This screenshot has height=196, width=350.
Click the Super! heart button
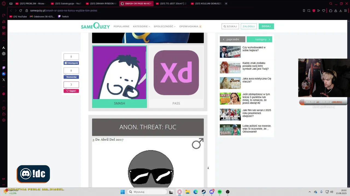[71, 91]
